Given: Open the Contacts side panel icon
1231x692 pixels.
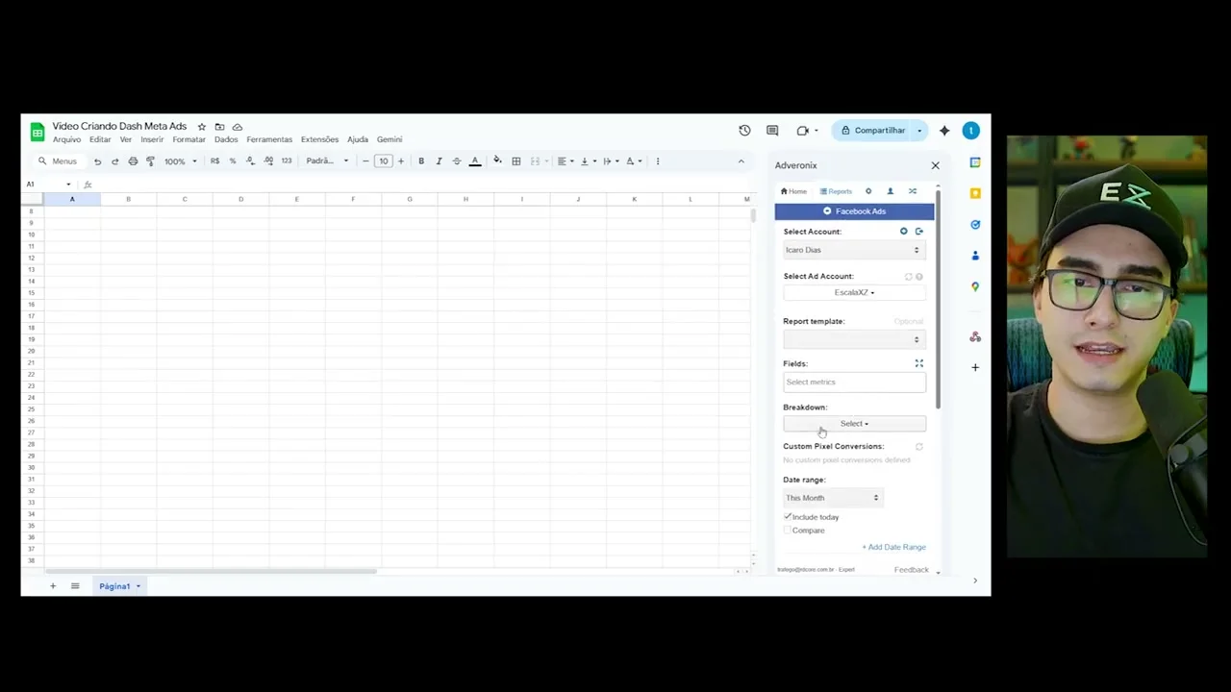Looking at the screenshot, I should [x=975, y=256].
